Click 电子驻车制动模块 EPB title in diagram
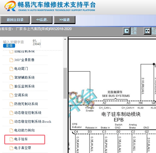This screenshot has width=156, height=153. pyautogui.click(x=121, y=117)
